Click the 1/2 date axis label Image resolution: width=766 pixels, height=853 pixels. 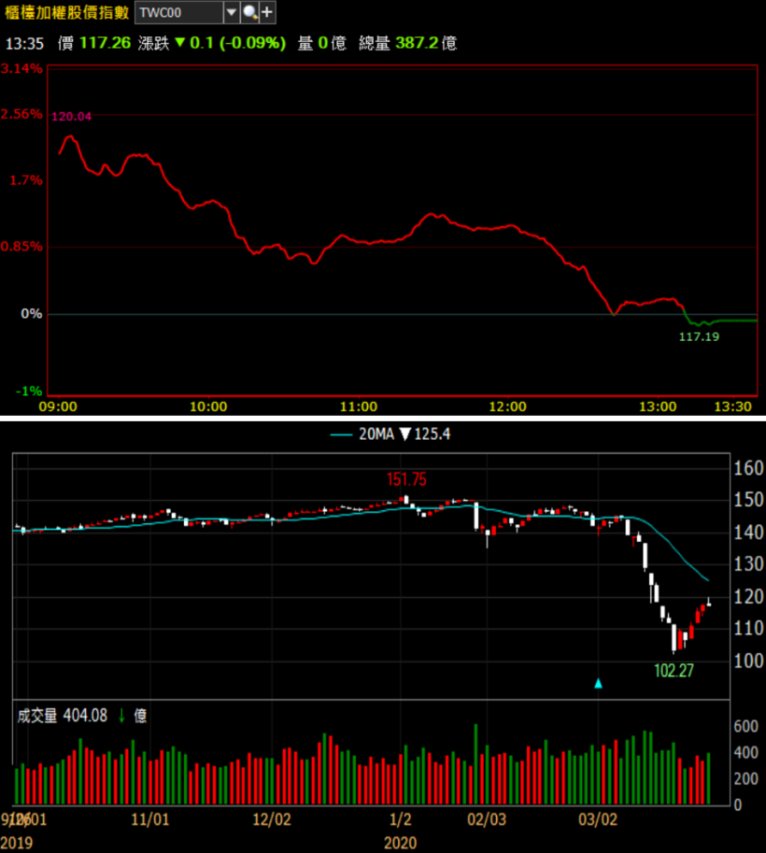pyautogui.click(x=401, y=819)
